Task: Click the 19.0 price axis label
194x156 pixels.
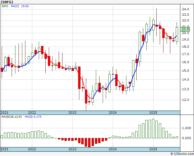Action: pyautogui.click(x=185, y=39)
